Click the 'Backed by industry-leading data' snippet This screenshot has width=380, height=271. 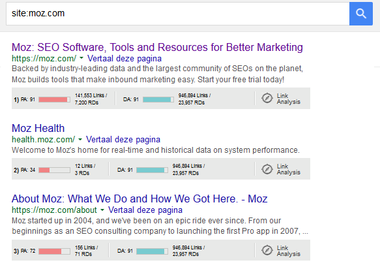pyautogui.click(x=157, y=74)
